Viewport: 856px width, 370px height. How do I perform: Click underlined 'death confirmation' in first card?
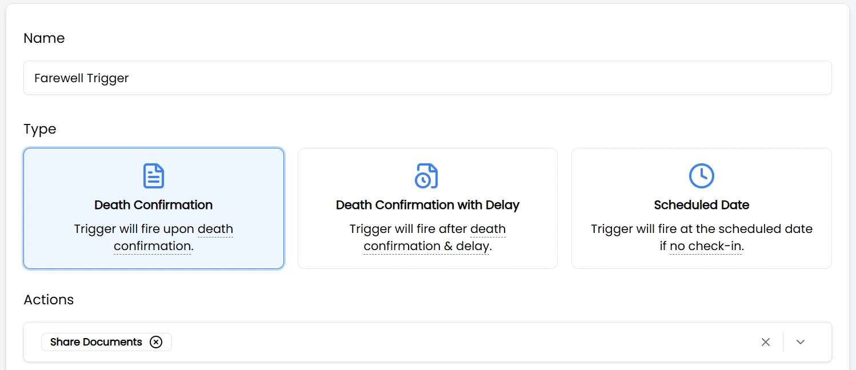[153, 246]
